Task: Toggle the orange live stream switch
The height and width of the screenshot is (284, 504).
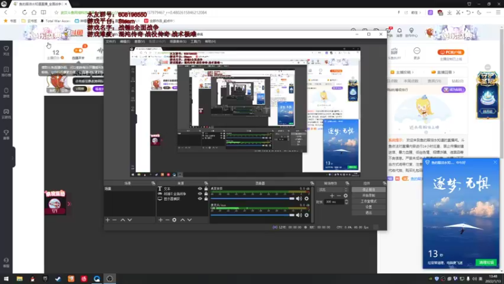Action: coord(77,50)
